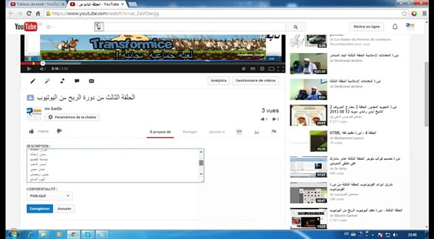
Task: Open suggested video with 14:47 duration
Action: (308, 193)
